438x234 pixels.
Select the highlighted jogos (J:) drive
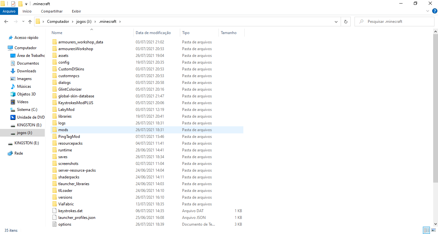22,133
